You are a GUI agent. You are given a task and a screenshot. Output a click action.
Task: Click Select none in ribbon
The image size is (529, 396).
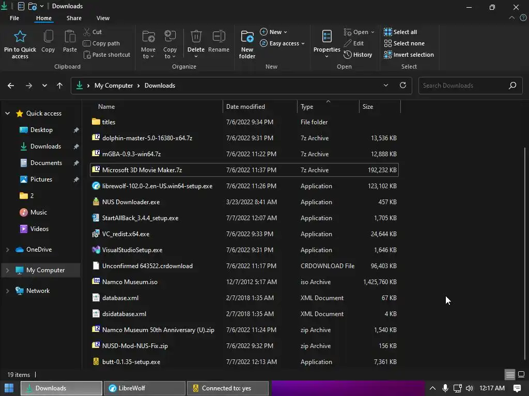404,43
